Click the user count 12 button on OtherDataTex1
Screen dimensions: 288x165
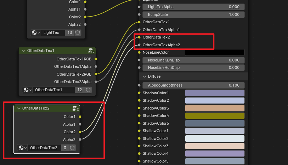click(80, 90)
